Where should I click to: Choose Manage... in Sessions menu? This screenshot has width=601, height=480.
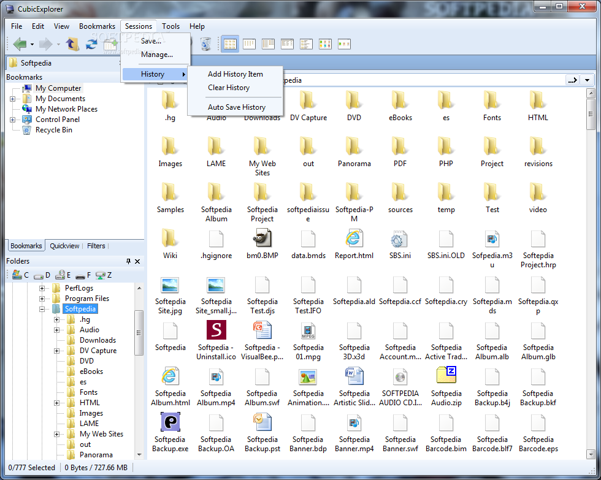(x=156, y=55)
